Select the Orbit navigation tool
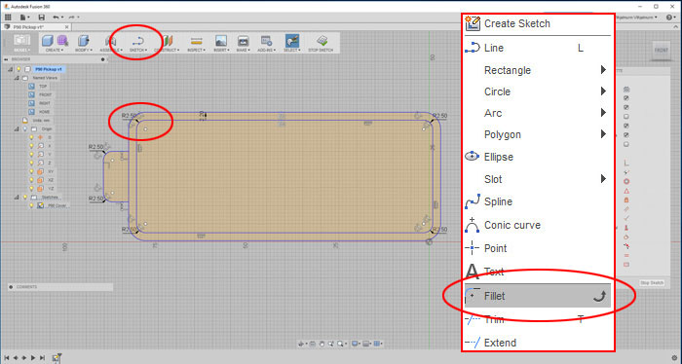Viewport: 682px width, 364px height. pos(301,344)
